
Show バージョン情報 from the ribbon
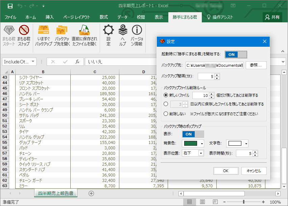(137, 36)
